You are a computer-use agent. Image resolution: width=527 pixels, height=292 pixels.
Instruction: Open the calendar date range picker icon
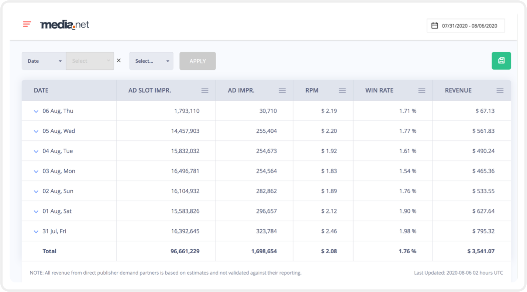tap(435, 25)
